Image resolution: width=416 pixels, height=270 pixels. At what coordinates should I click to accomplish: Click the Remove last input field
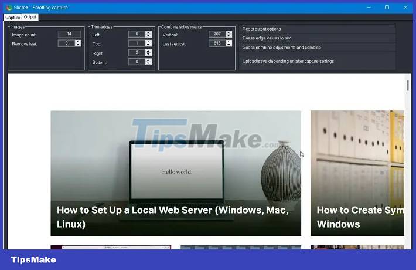(66, 43)
